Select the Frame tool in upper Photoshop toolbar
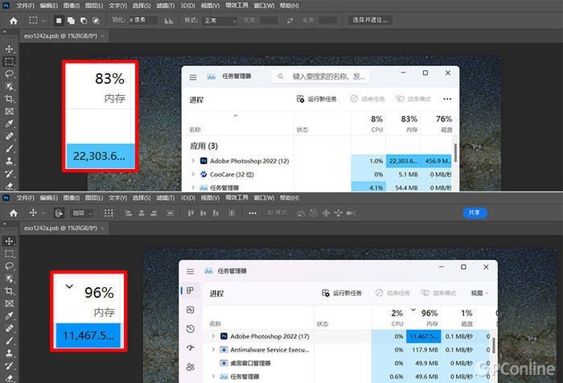The width and height of the screenshot is (563, 383). (x=10, y=111)
